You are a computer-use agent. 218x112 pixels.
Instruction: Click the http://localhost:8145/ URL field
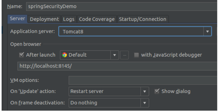(x=118, y=66)
